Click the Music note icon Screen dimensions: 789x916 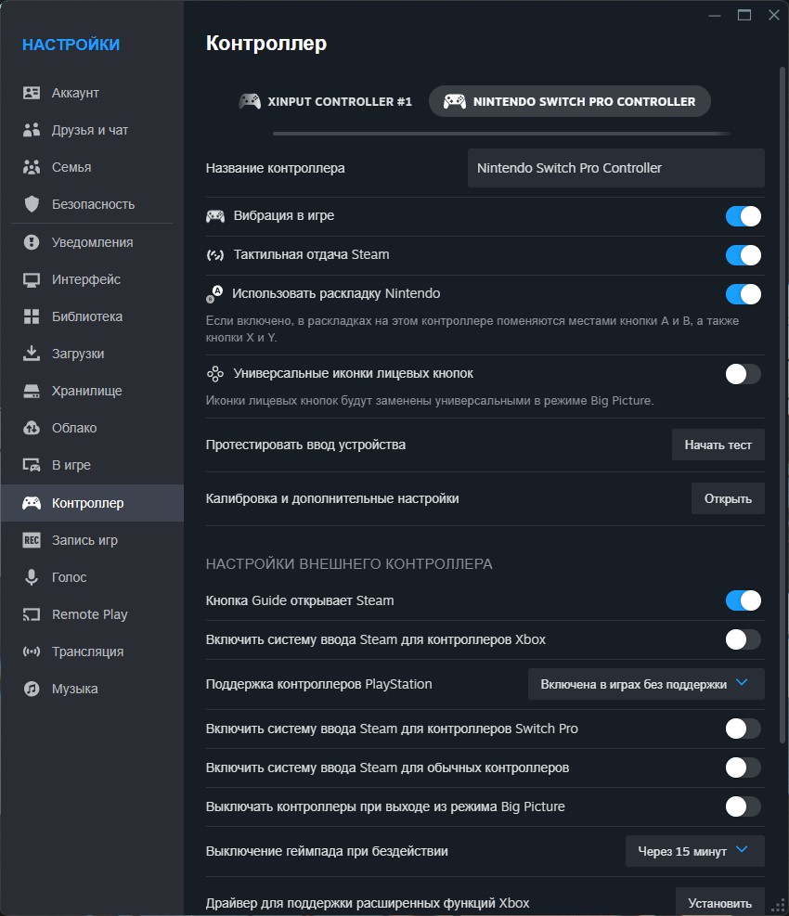pyautogui.click(x=32, y=689)
